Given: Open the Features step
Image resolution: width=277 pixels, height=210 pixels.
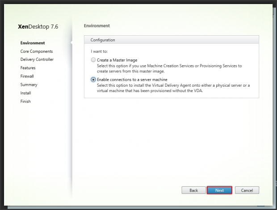Looking at the screenshot, I should click(28, 68).
